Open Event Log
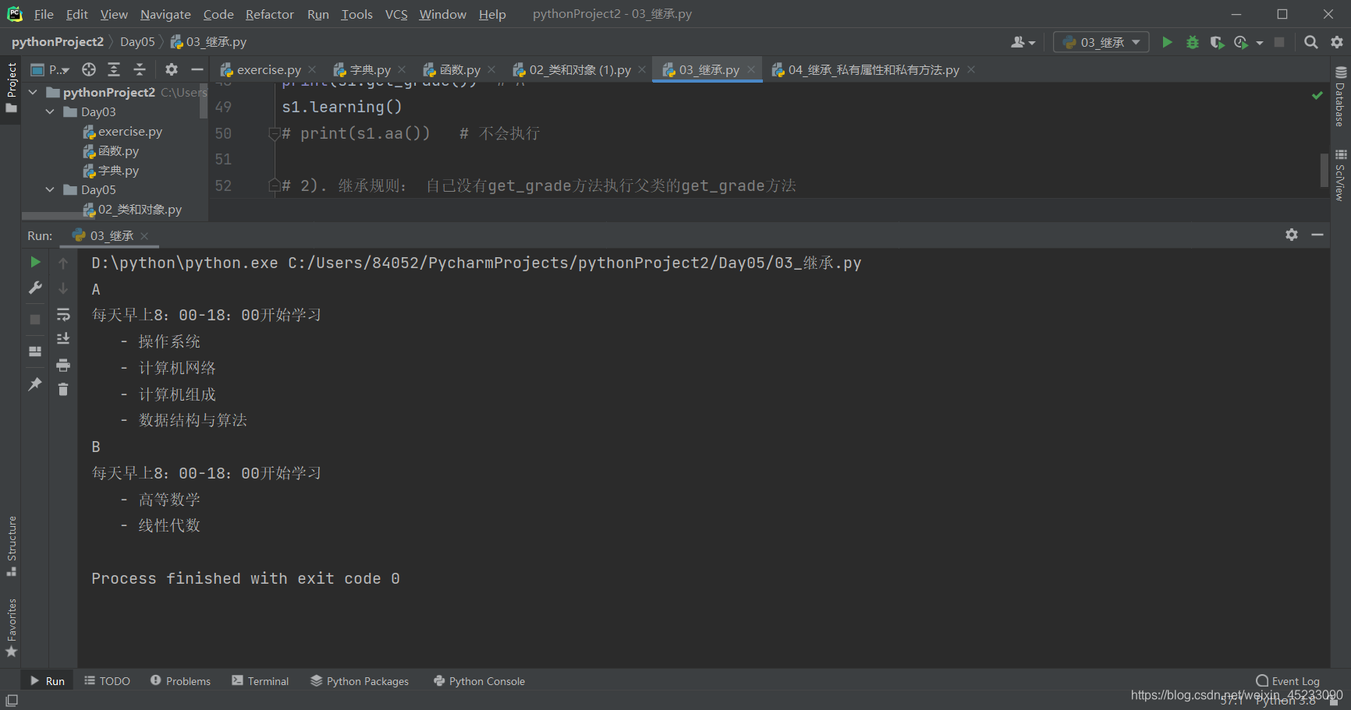 pyautogui.click(x=1288, y=680)
